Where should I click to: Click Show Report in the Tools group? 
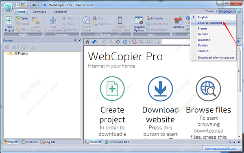pos(157,30)
